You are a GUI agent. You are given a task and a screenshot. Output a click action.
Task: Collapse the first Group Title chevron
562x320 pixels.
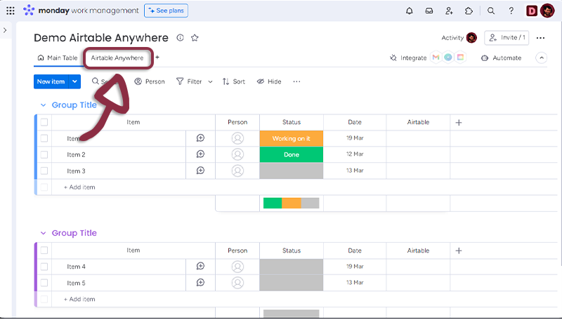coord(43,105)
